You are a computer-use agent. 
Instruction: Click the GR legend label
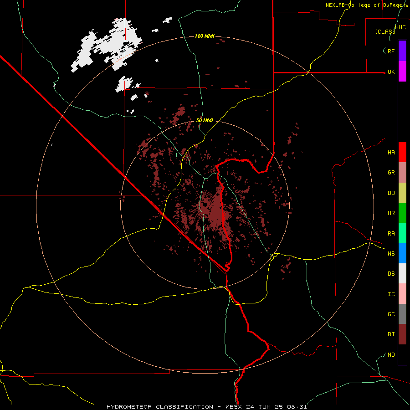coord(391,173)
